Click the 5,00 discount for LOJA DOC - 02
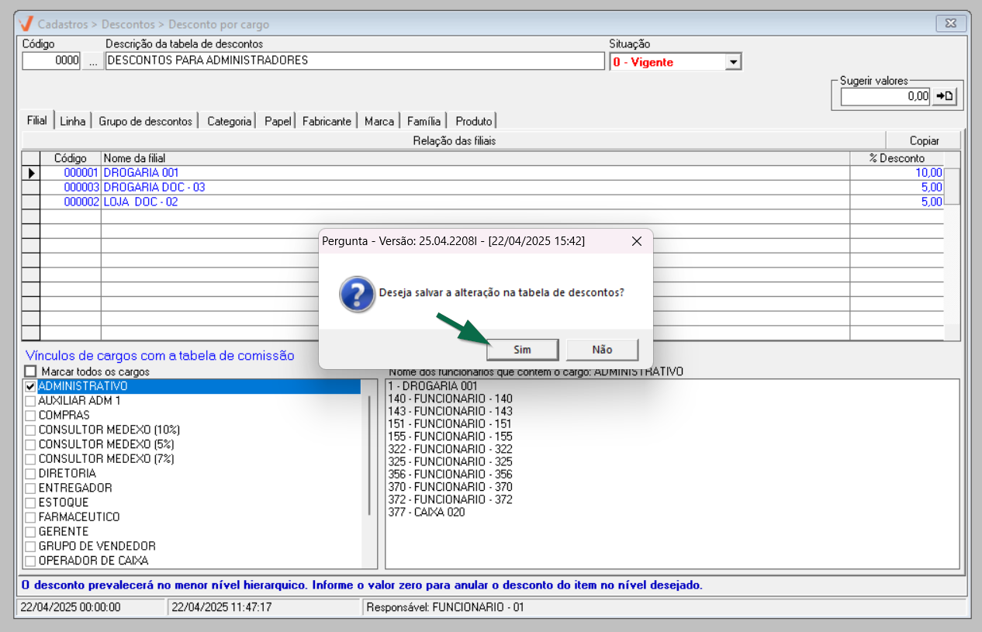This screenshot has height=632, width=982. [x=897, y=202]
